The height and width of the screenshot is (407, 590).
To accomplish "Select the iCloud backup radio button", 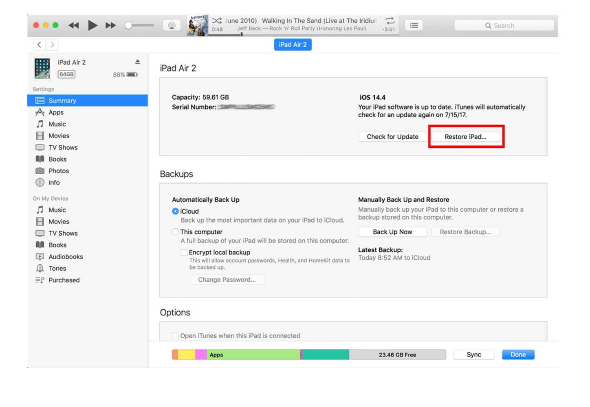I will [x=175, y=211].
